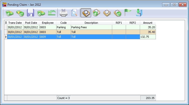Click clock-book icon with check mark

(x=107, y=13)
